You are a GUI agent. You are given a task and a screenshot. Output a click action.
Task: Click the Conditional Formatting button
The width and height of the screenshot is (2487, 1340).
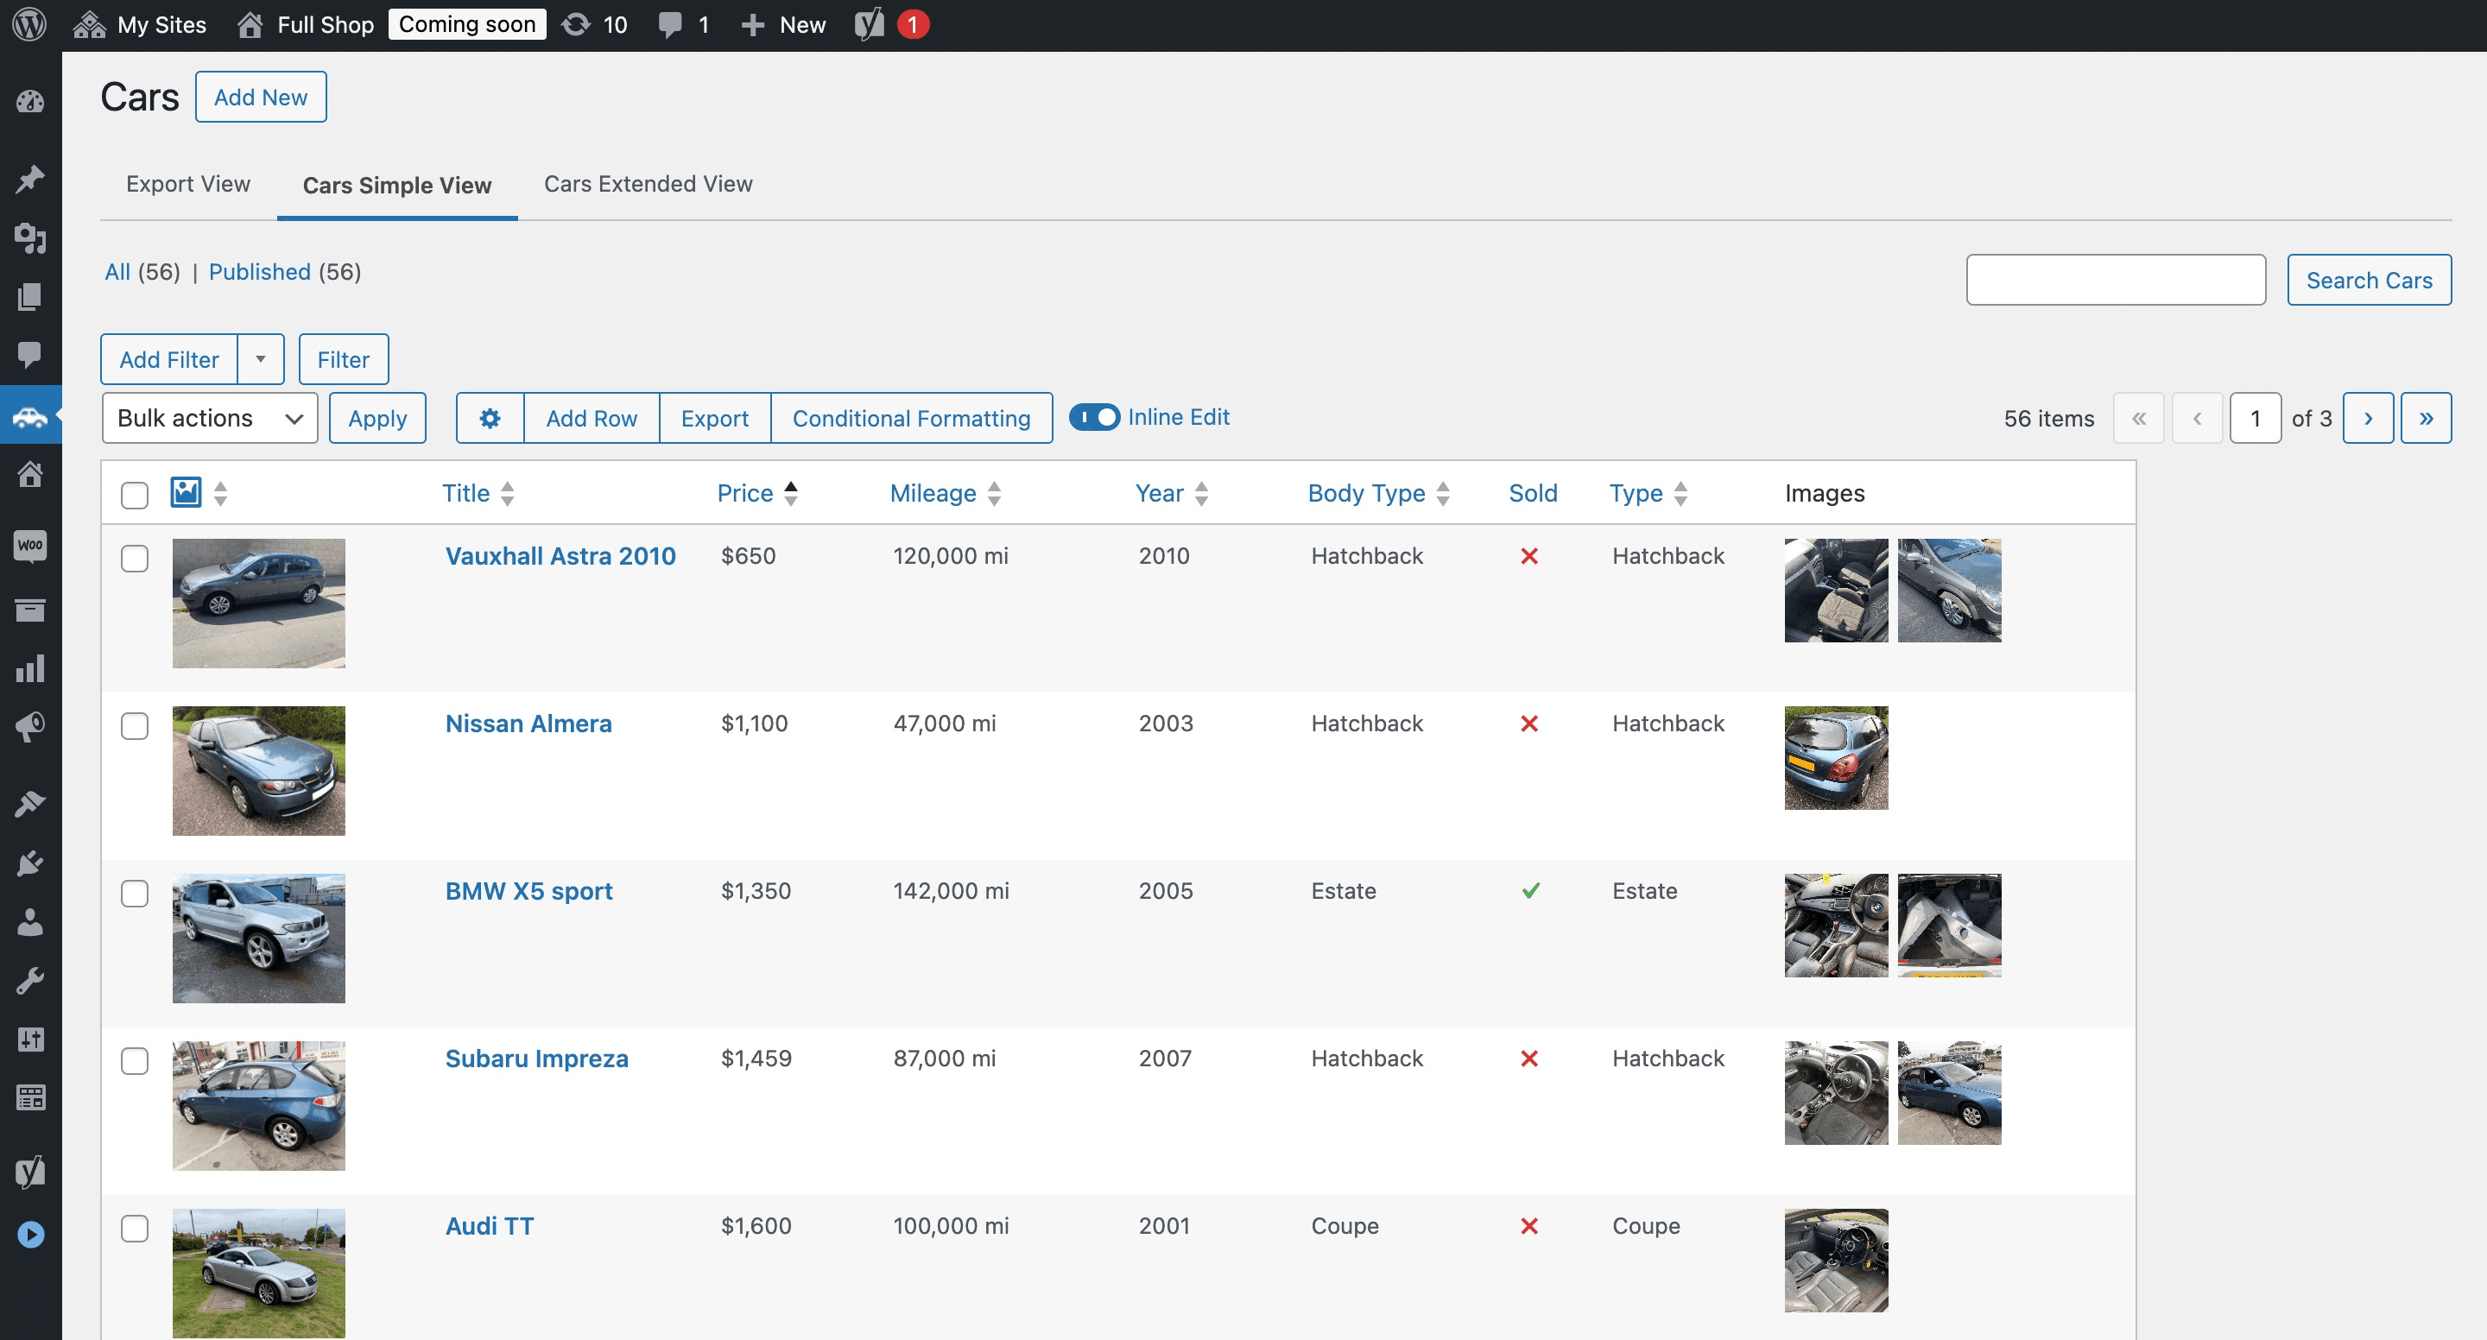point(910,418)
